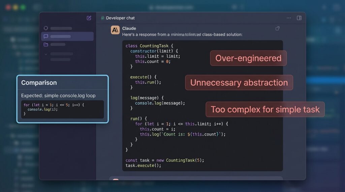Click the Expected: simple console.log loop text

pyautogui.click(x=58, y=96)
